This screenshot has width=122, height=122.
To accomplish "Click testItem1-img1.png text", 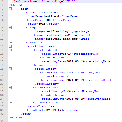I will 61,31.
